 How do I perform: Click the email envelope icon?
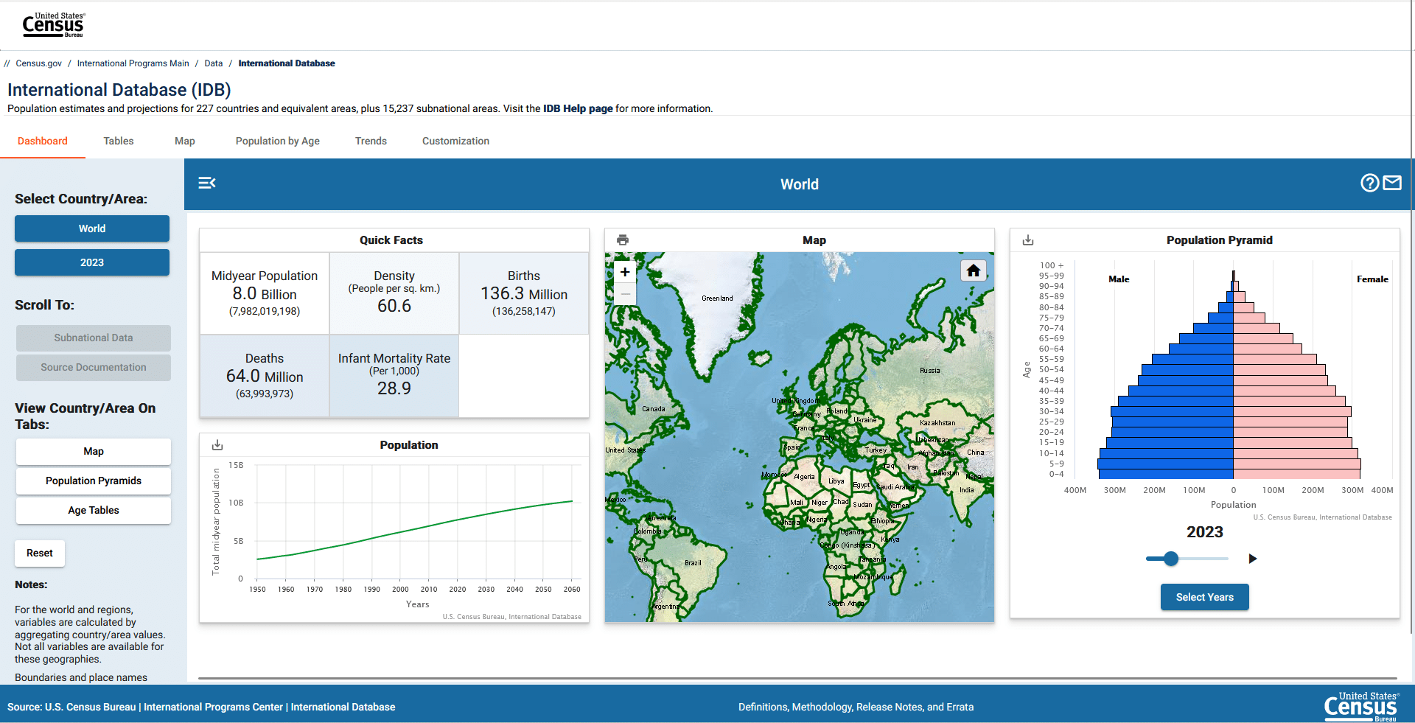click(x=1392, y=183)
